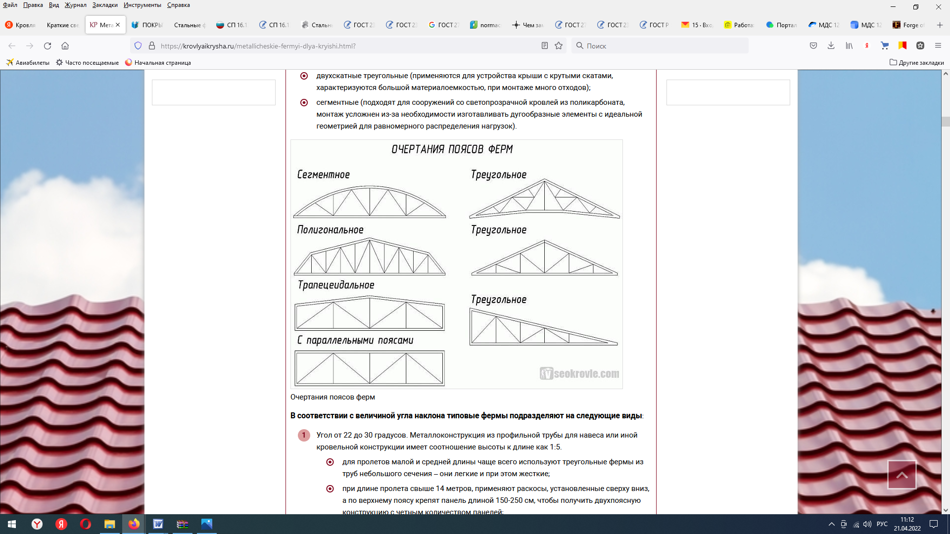Open the Часто посещаемые bookmark folder

(87, 62)
